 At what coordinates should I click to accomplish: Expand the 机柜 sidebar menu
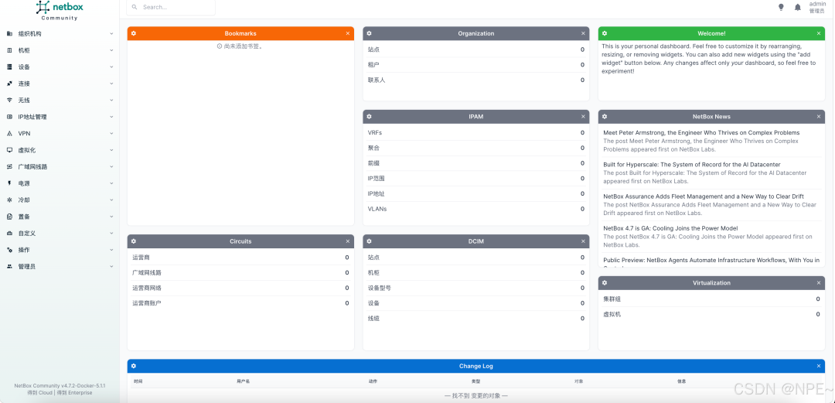[60, 50]
